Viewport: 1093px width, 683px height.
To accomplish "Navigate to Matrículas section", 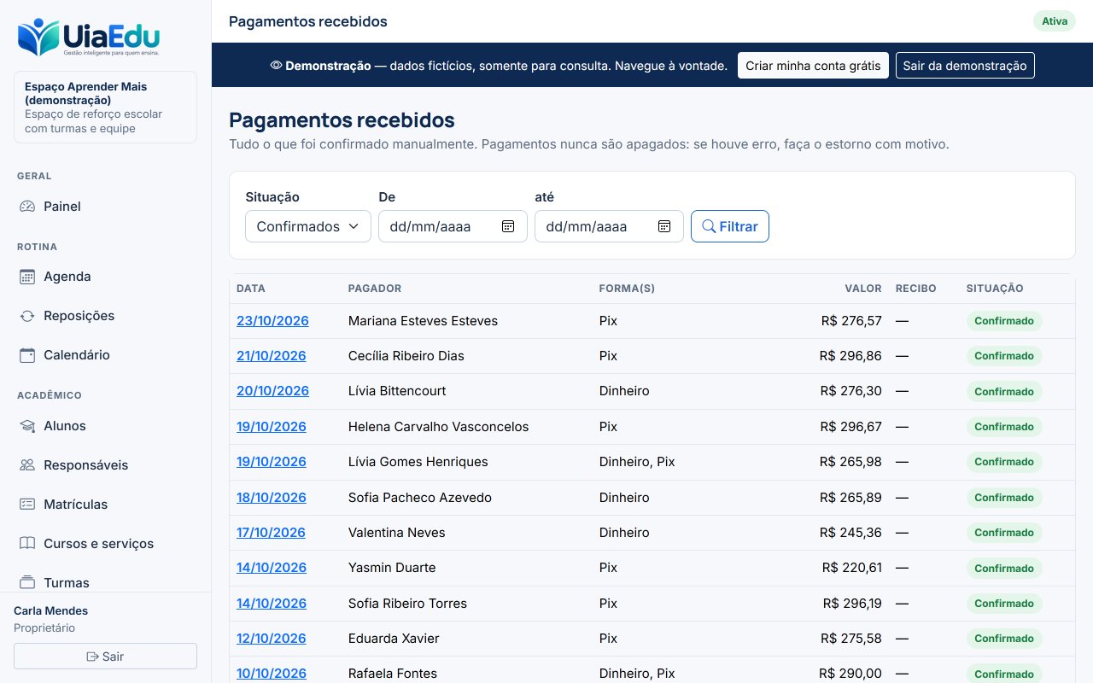I will coord(106,505).
